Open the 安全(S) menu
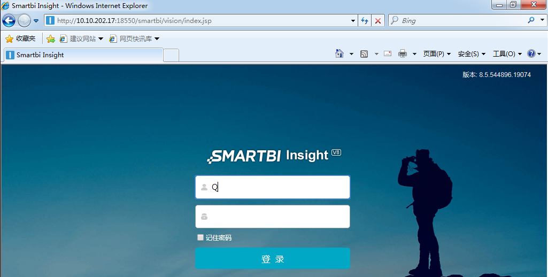Screen dimensions: 548x277 tap(472, 54)
